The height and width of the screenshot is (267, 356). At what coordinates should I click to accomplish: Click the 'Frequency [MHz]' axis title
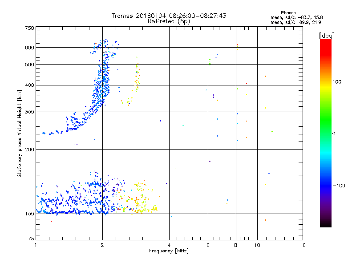tap(169, 251)
